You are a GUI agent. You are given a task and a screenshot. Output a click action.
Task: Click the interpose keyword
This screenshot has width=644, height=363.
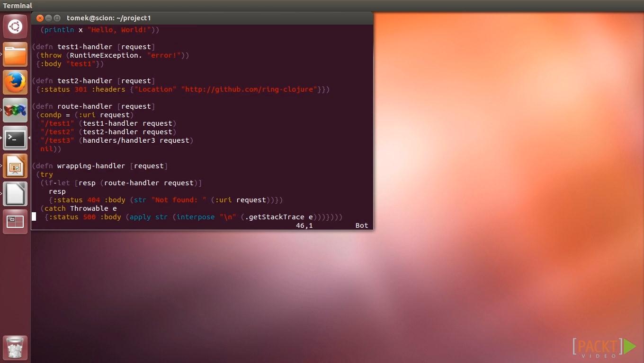(x=196, y=217)
